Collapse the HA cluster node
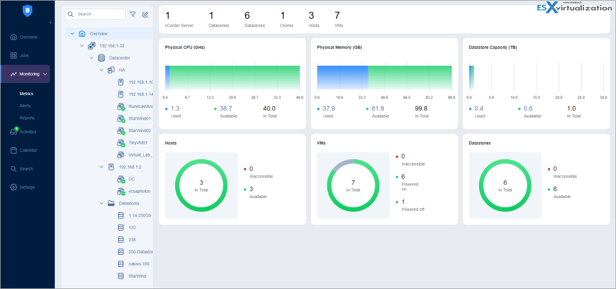This screenshot has width=616, height=289. click(x=102, y=70)
